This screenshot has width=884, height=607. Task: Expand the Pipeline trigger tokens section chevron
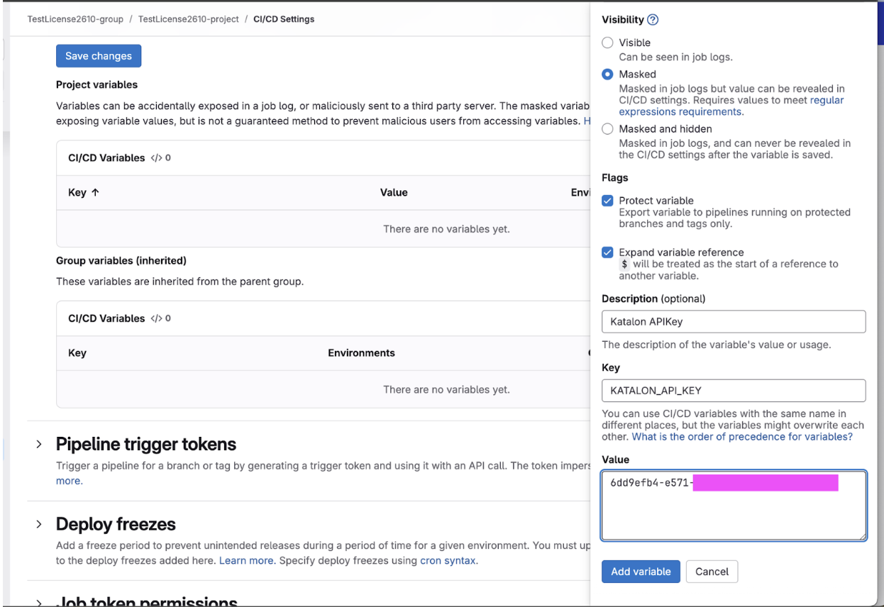tap(39, 443)
